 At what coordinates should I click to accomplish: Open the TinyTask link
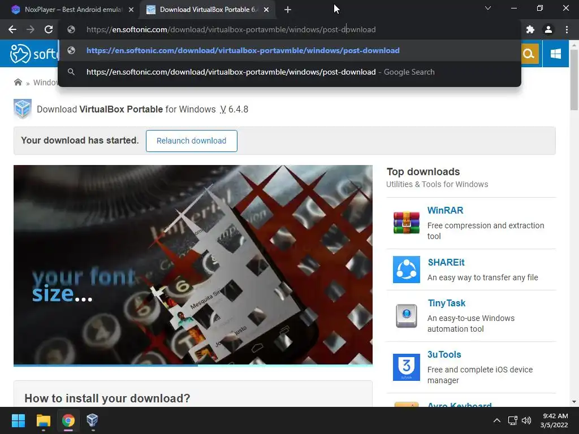[x=447, y=303]
